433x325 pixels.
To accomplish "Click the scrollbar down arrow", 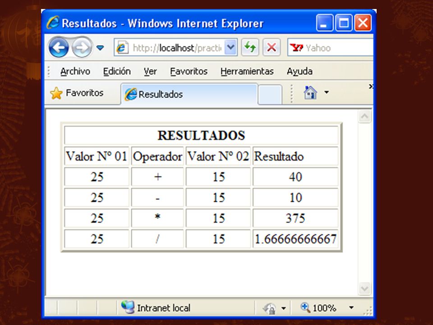I will (364, 288).
